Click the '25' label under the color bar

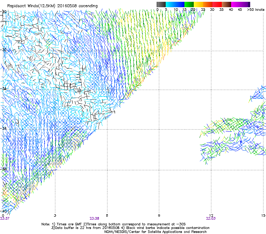pos(203,10)
